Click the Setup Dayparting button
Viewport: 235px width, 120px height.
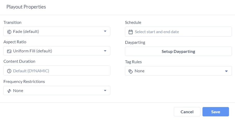point(178,52)
